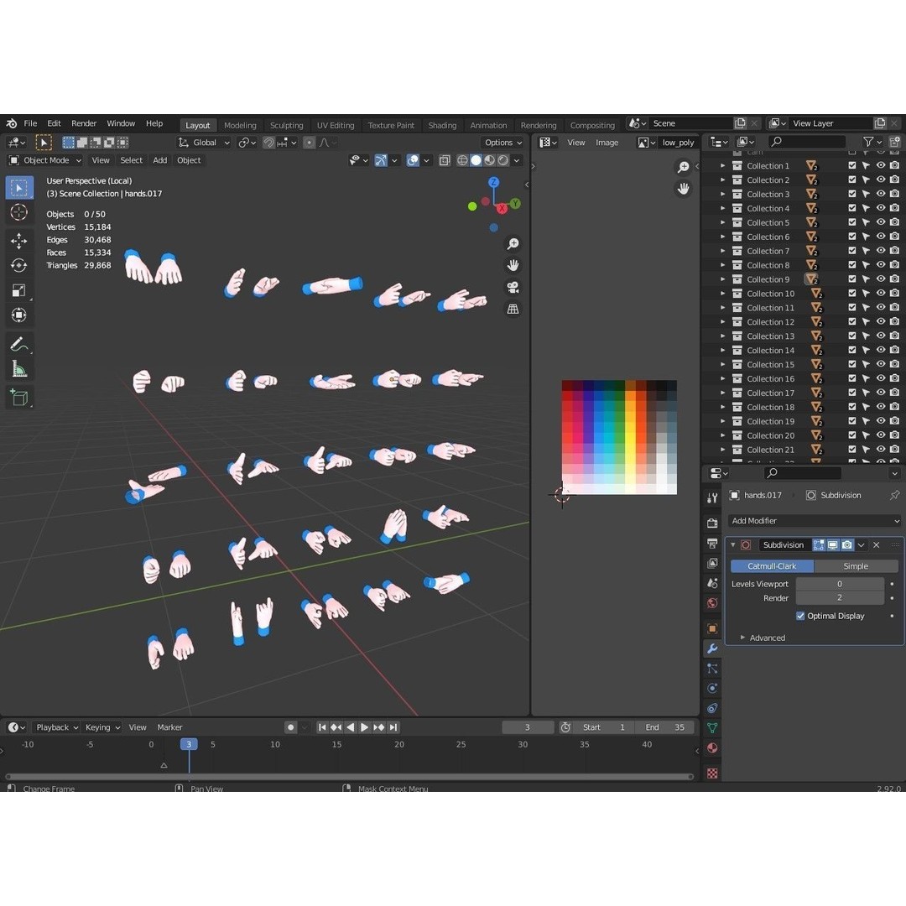Open the Render menu
Screen dimensions: 906x906
pos(84,122)
